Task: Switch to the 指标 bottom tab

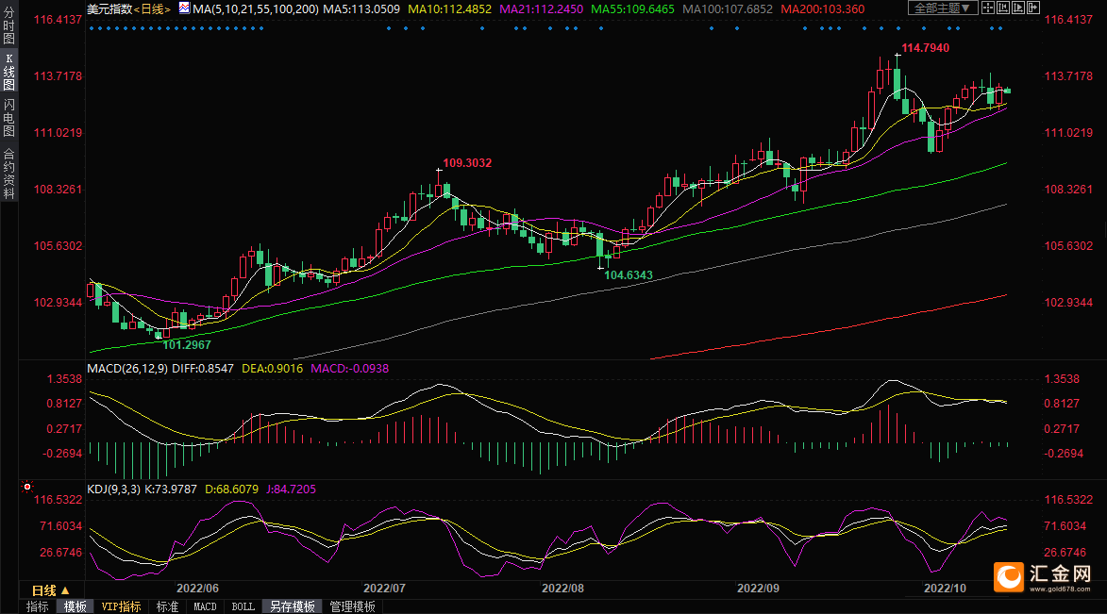Action: pos(38,606)
